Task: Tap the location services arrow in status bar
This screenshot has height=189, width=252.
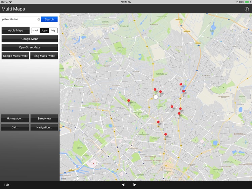Action: tap(237, 2)
